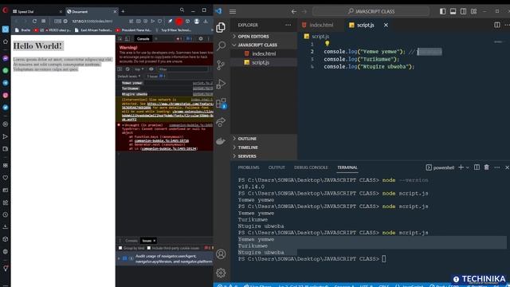Screen dimensions: 510x287
Task: Toggle Include third-party cookie issues checkbox
Action: (x=149, y=248)
